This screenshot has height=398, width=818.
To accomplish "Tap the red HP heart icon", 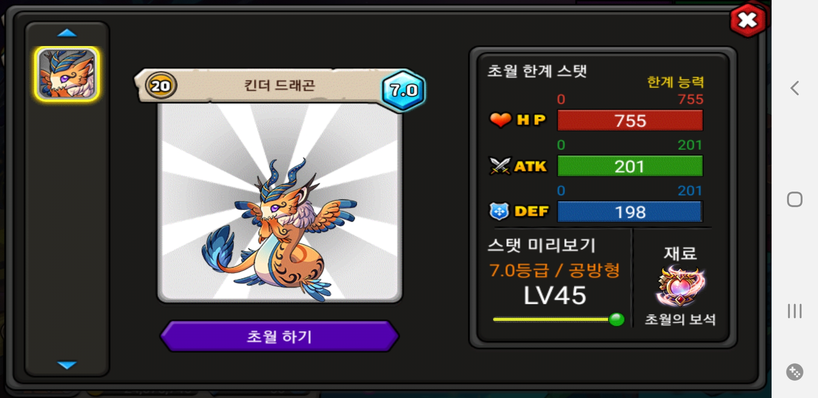I will (x=500, y=120).
